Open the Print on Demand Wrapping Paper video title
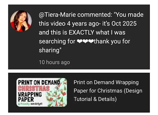The height and width of the screenshot is (115, 158). pyautogui.click(x=108, y=91)
